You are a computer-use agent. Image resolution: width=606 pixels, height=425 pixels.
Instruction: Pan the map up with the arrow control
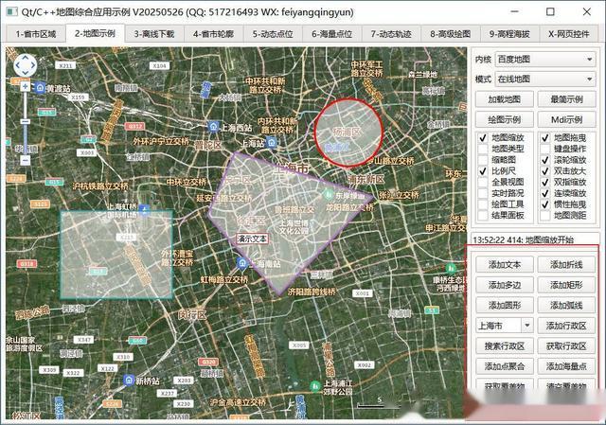point(26,58)
